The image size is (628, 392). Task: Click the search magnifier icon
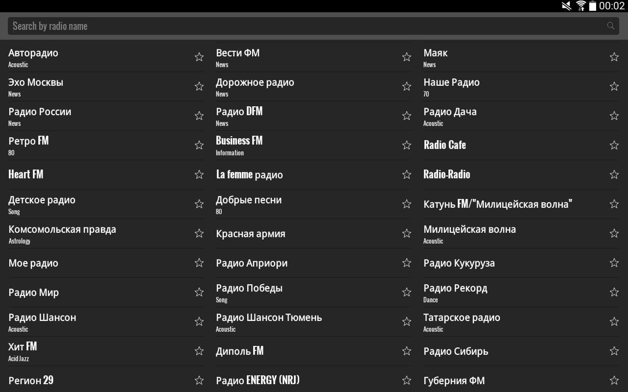point(610,26)
